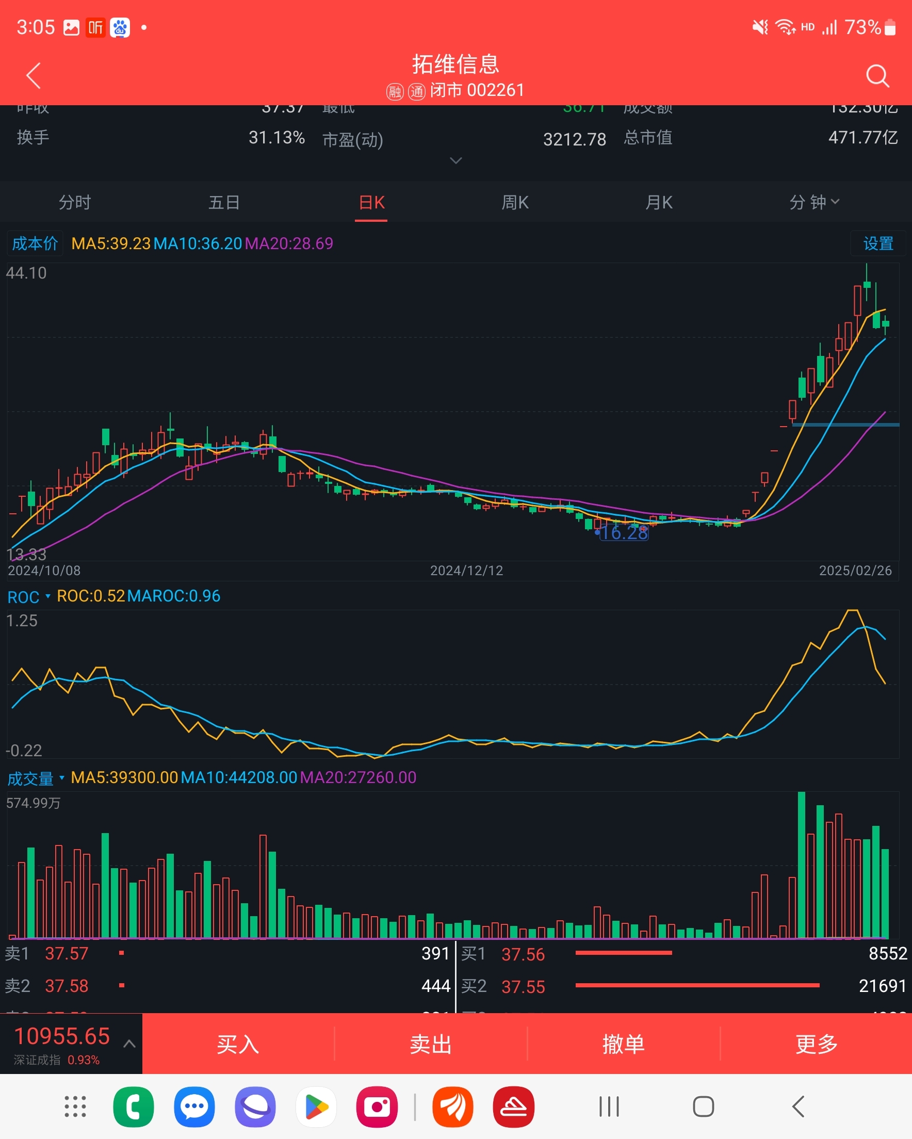Tap the 市盈(动) 3212.78 value

(574, 139)
